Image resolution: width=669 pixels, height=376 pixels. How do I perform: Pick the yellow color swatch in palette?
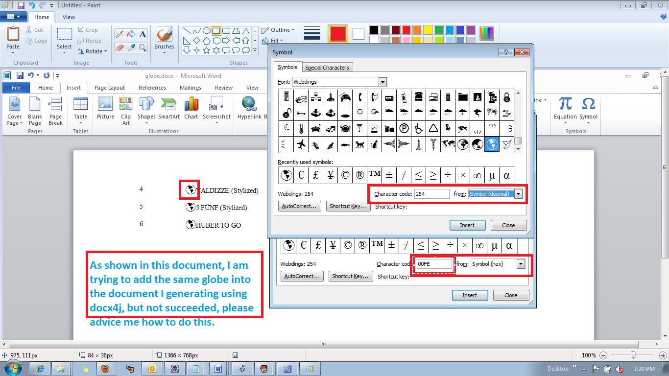click(x=428, y=30)
